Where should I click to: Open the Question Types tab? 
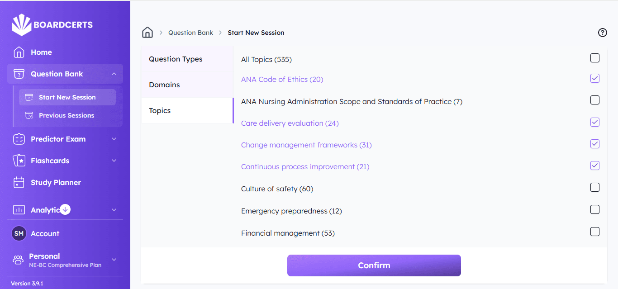pyautogui.click(x=176, y=59)
